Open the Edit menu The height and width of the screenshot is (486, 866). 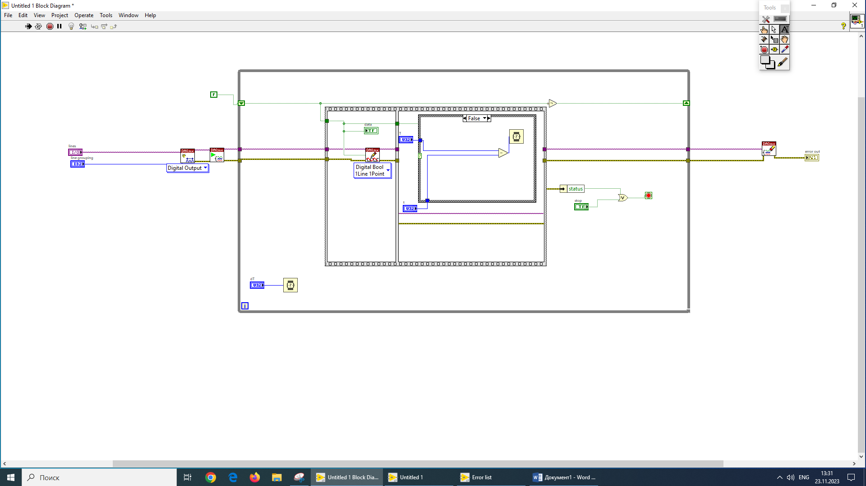23,15
